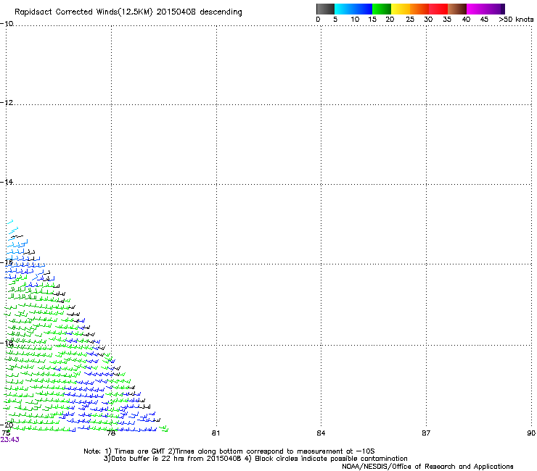The image size is (537, 471).
Task: Click the latitude label '-10'
Action: click(7, 23)
